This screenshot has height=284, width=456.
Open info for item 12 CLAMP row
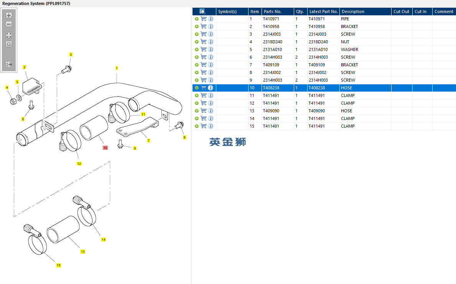pos(211,103)
